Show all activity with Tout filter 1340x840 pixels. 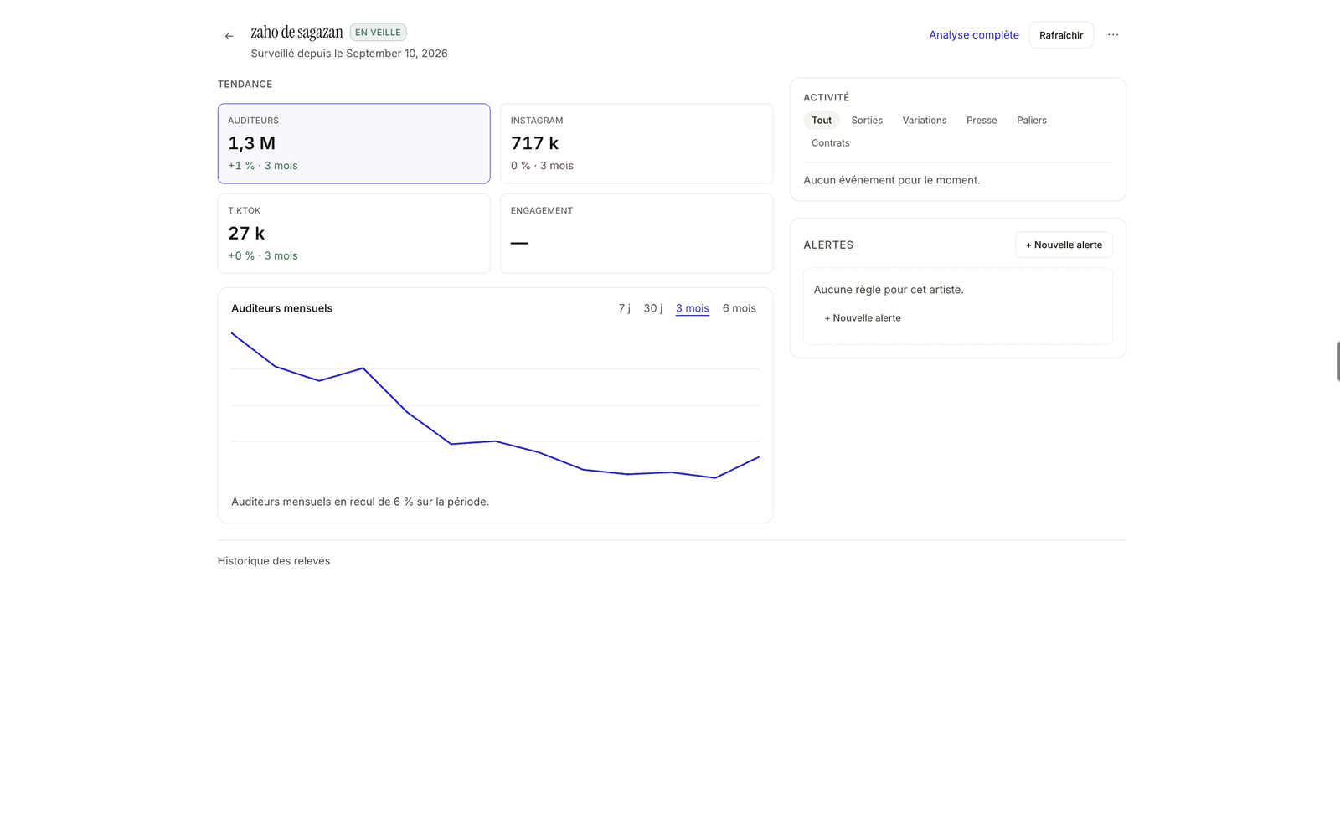tap(822, 121)
